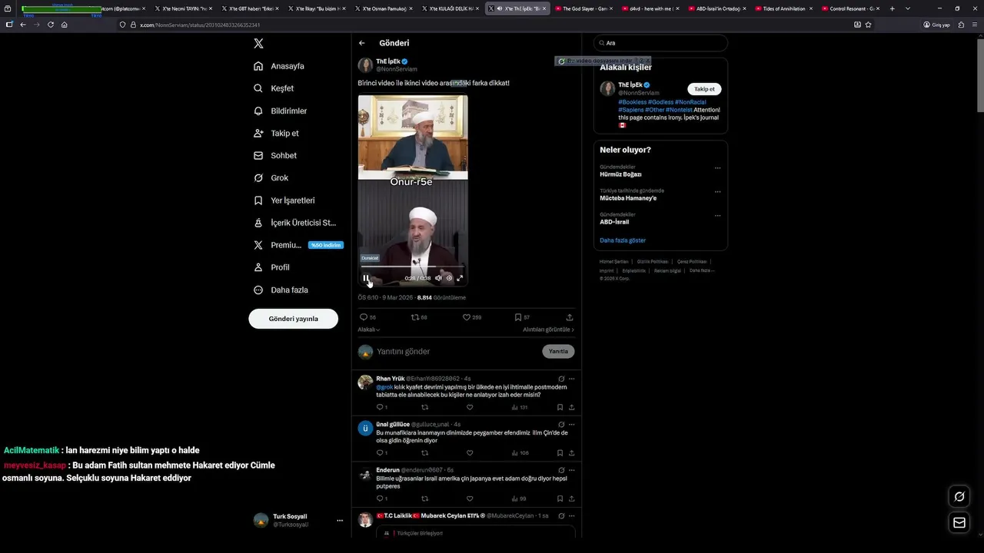Open Mücteba Hamaney'e trend options menu
This screenshot has height=553, width=984.
tap(717, 192)
